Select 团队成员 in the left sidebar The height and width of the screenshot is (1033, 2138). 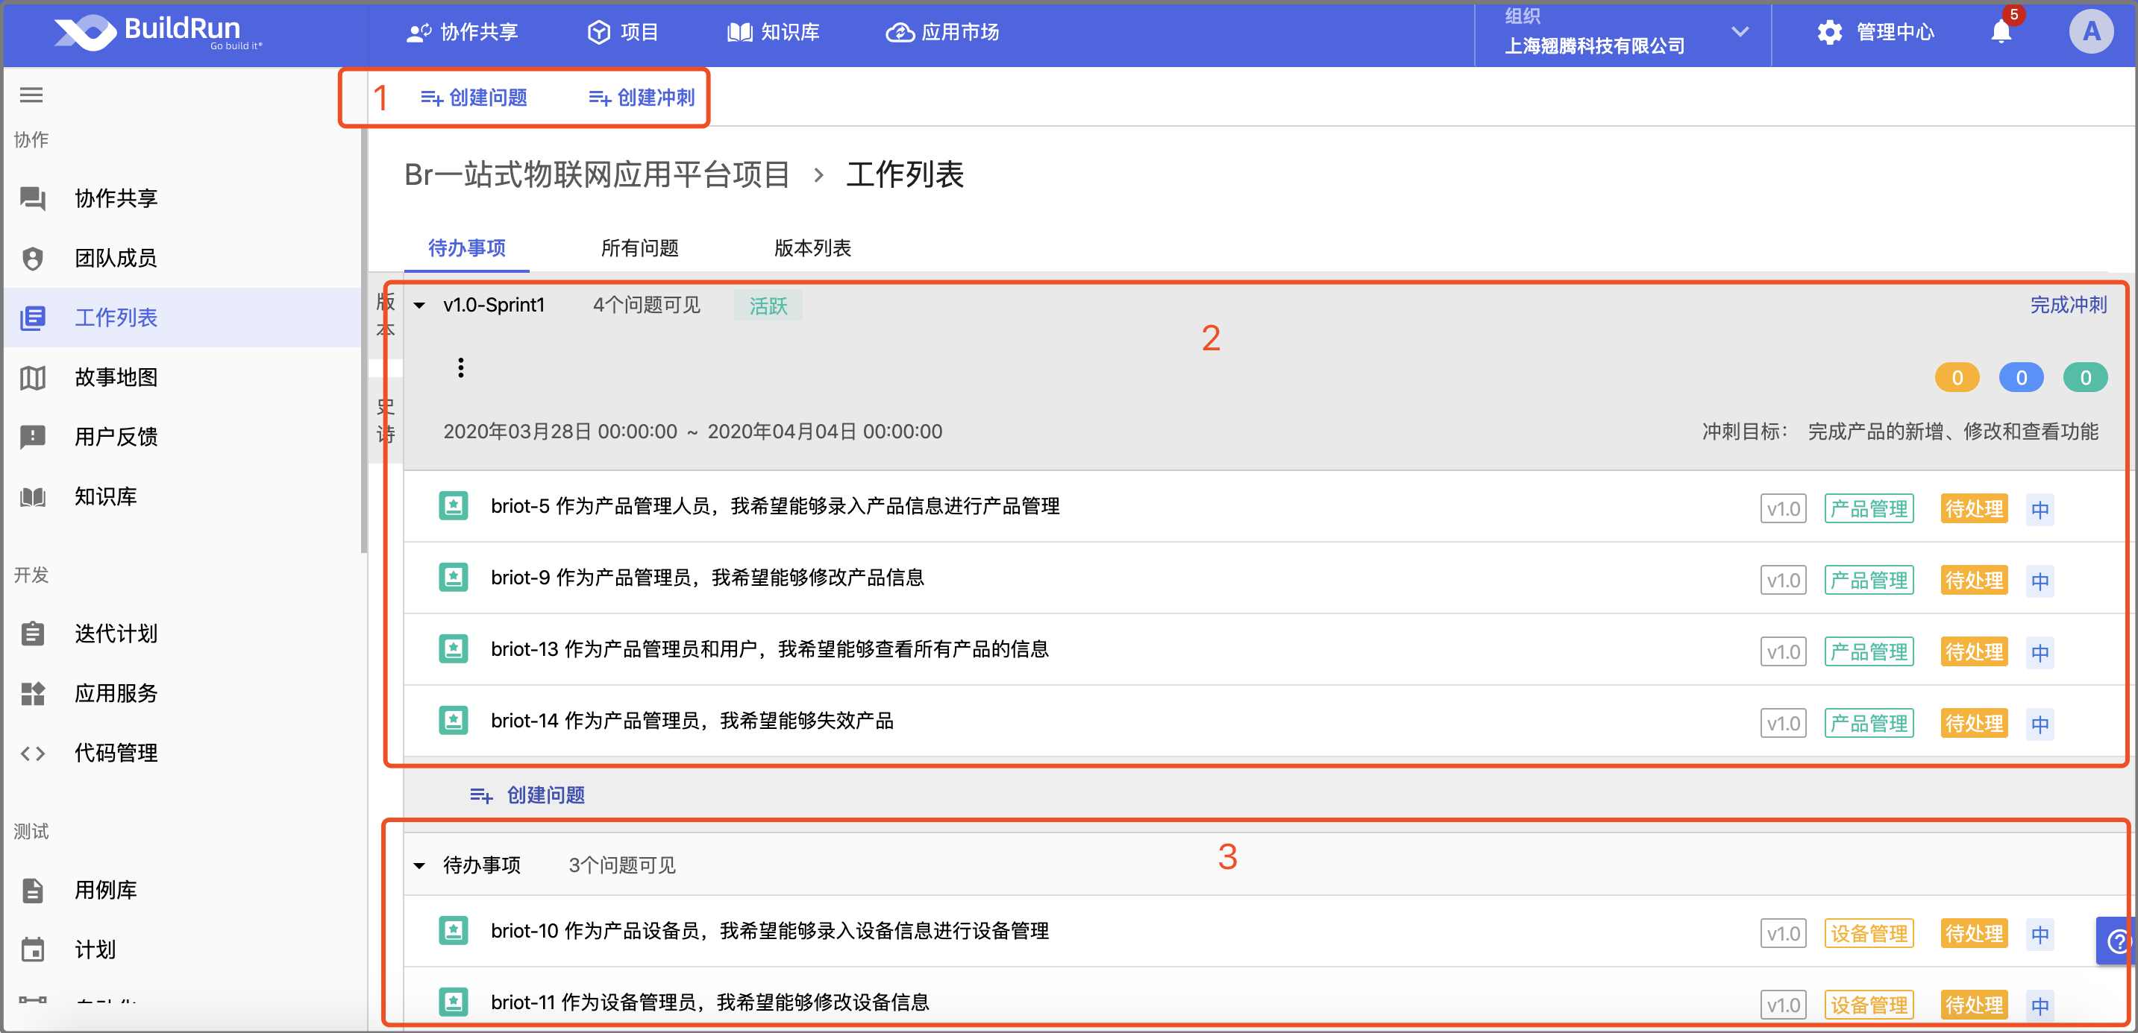[116, 258]
